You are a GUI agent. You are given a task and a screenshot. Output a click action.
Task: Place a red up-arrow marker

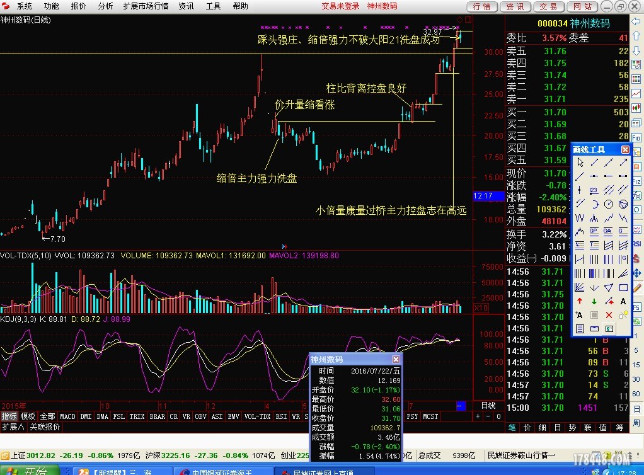(580, 301)
